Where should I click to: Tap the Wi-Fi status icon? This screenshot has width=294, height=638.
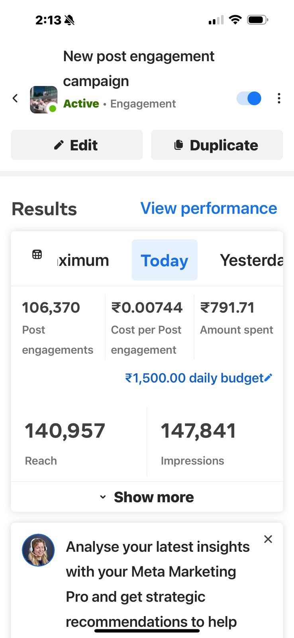pos(235,20)
